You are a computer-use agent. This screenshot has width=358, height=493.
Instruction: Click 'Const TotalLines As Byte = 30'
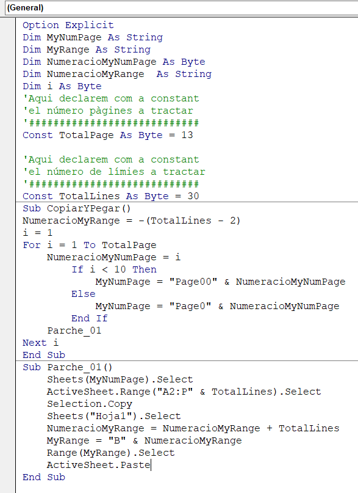[x=111, y=196]
